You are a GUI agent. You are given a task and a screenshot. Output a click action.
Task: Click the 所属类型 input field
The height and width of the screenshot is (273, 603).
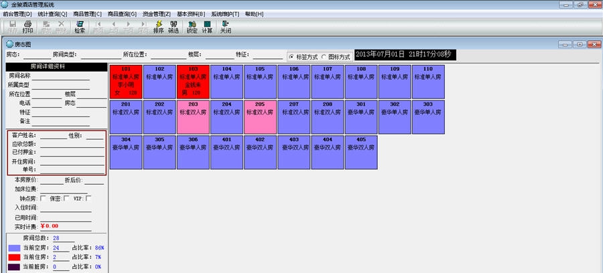pyautogui.click(x=60, y=85)
